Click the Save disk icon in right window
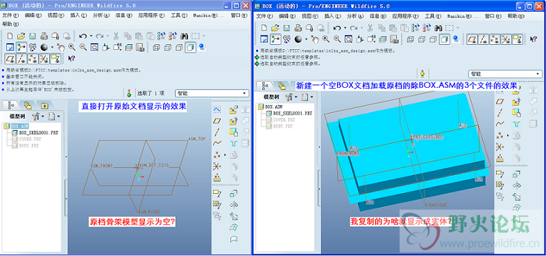The width and height of the screenshot is (546, 256). [287, 28]
